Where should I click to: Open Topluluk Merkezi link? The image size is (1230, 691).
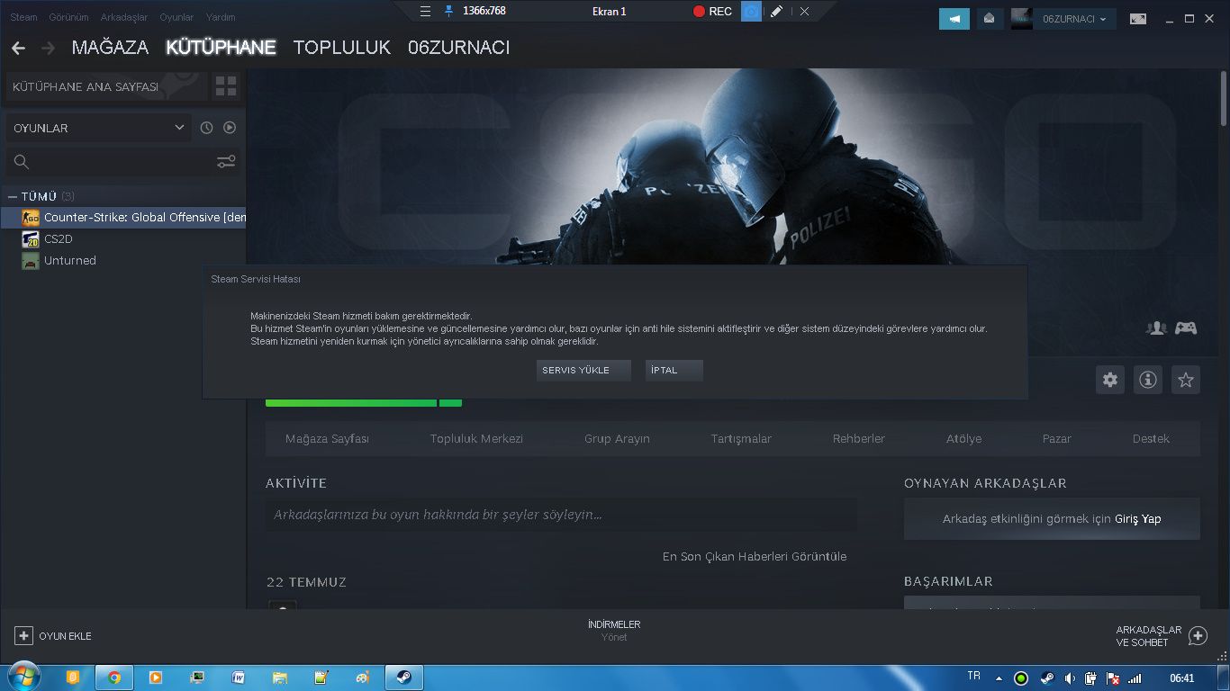coord(476,439)
